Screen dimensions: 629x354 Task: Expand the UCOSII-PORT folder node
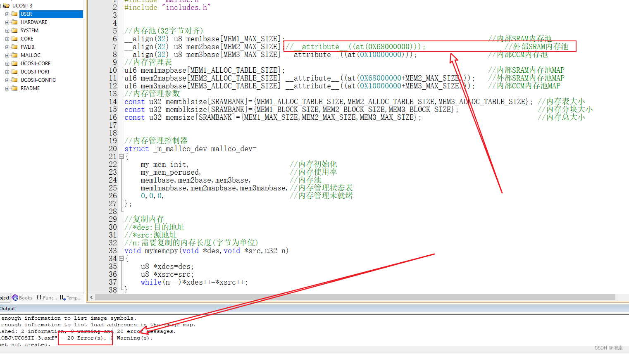click(7, 72)
